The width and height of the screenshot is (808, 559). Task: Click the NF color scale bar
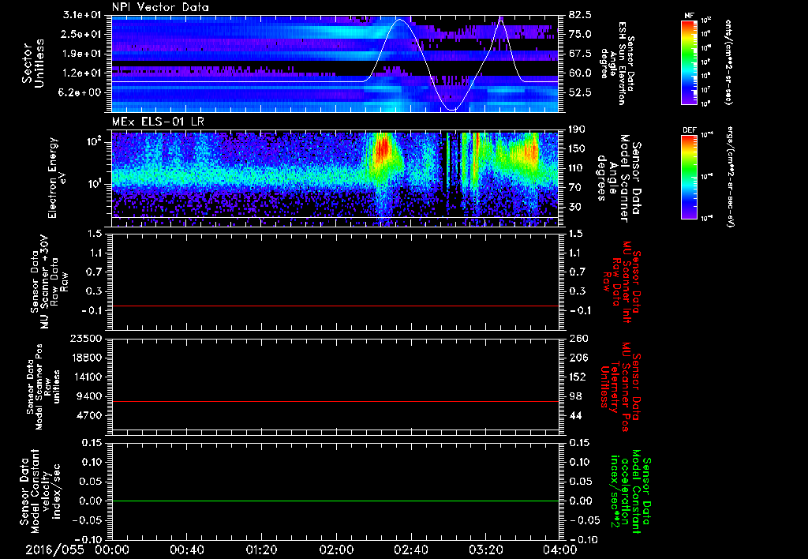click(x=688, y=62)
